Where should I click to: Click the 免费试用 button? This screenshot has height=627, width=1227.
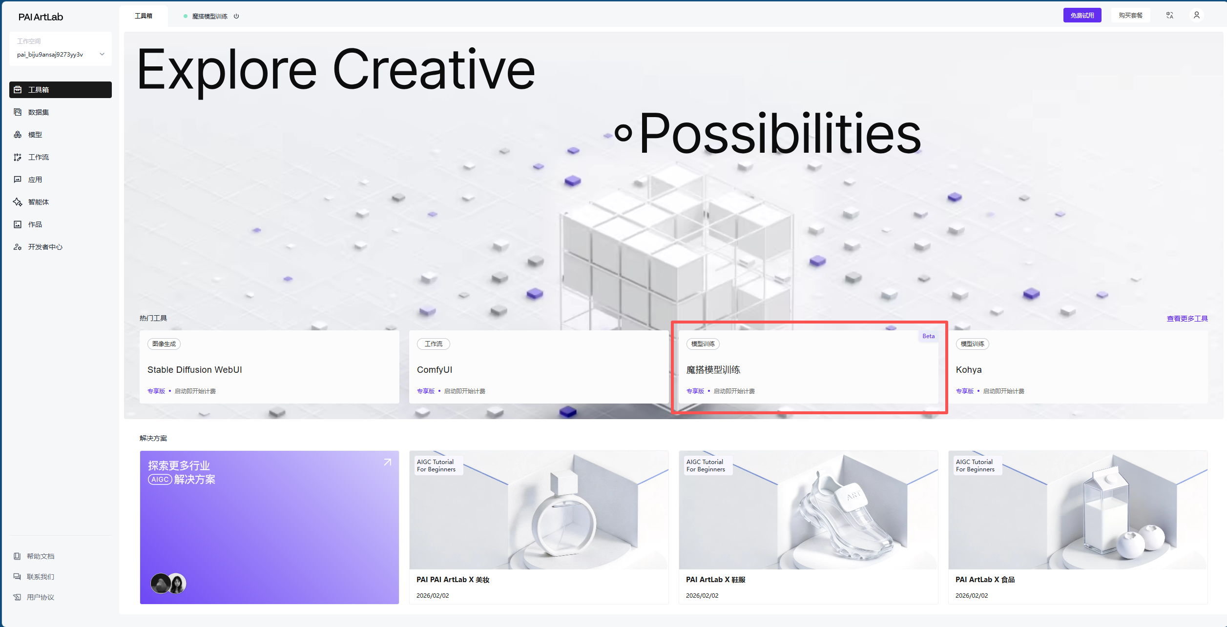point(1082,16)
